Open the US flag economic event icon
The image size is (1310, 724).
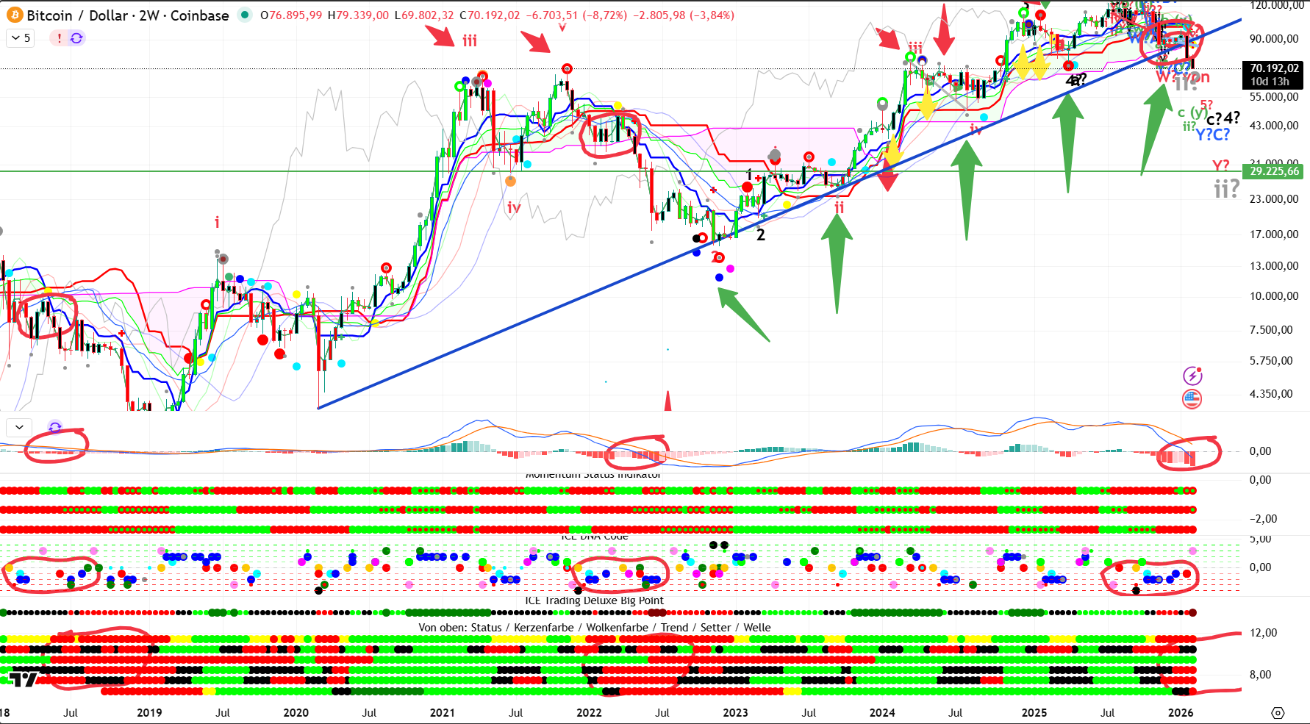point(1192,399)
